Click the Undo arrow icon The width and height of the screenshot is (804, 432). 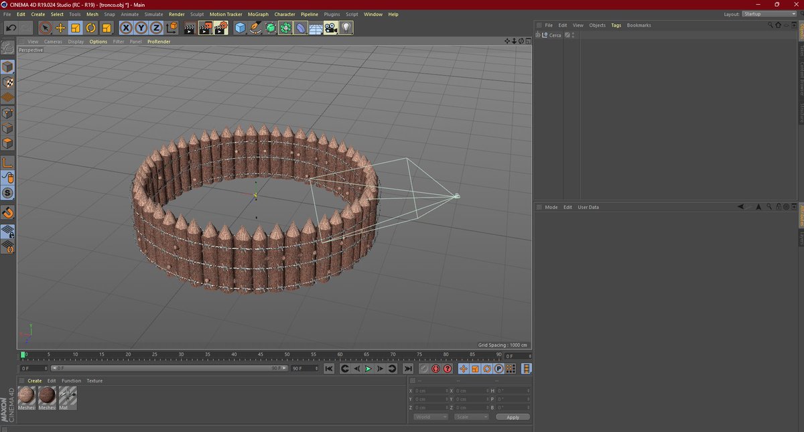[x=11, y=28]
